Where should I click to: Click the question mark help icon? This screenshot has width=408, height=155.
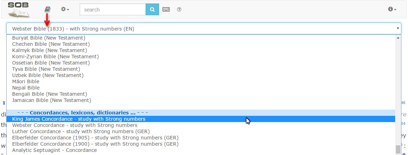tap(179, 10)
